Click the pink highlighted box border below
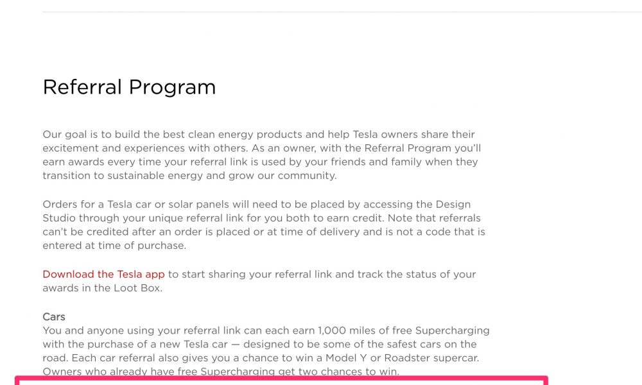Viewport: 642px width, 385px height. 281,380
